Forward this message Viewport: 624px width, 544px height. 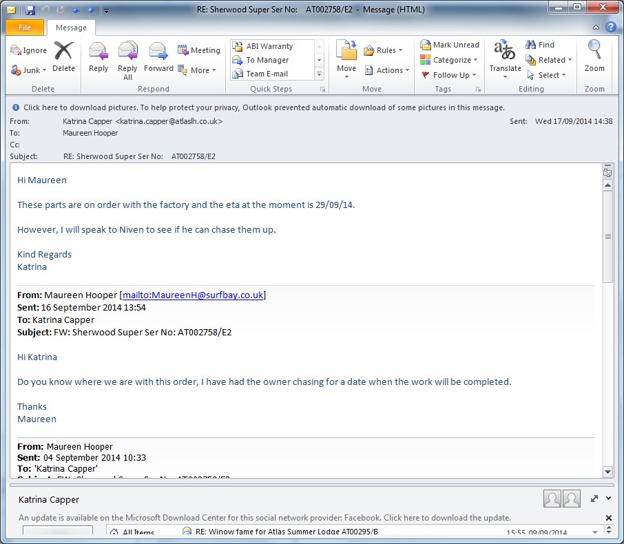tap(158, 57)
